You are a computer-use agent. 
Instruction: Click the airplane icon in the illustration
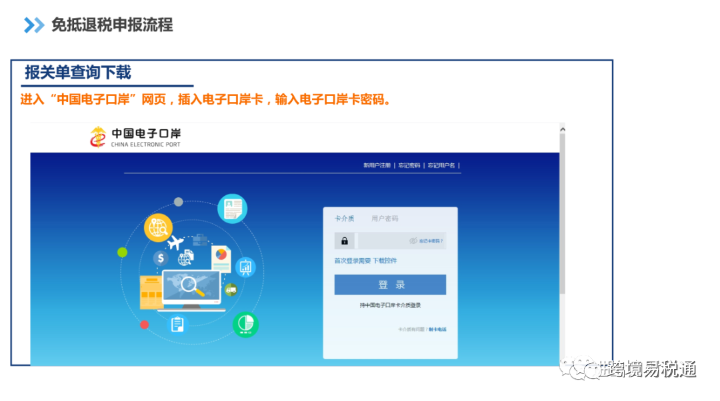click(175, 242)
